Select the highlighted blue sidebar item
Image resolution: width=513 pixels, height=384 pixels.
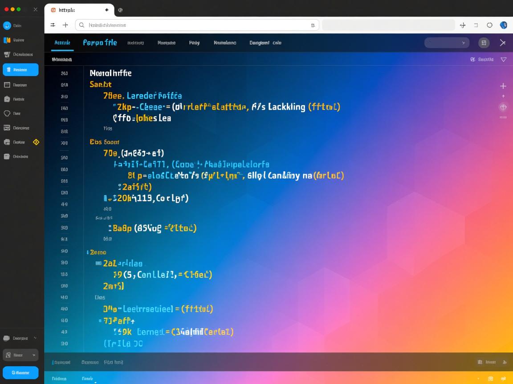[20, 70]
